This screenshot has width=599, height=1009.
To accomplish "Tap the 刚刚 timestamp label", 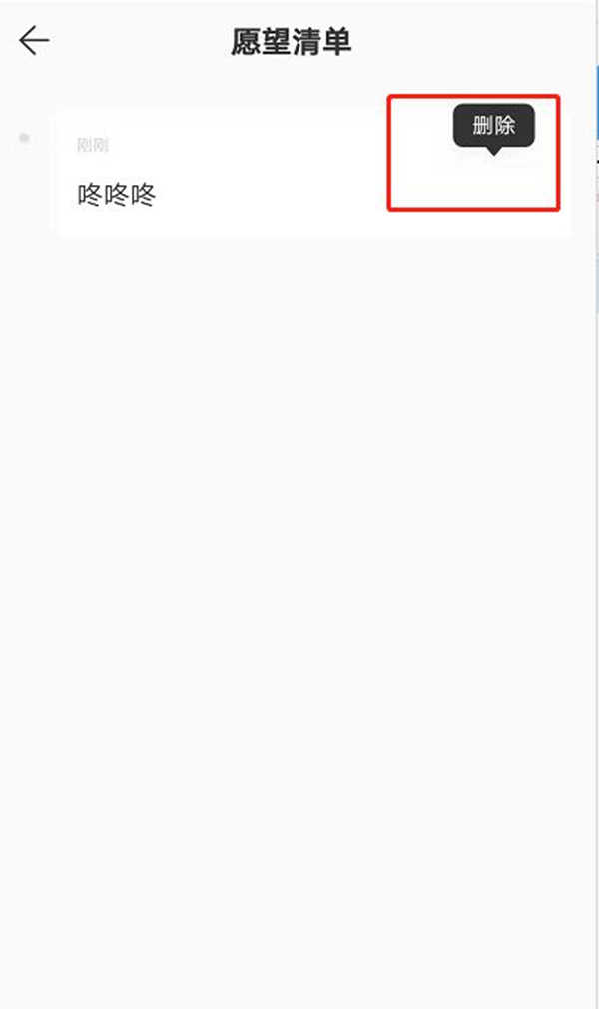I will (92, 146).
